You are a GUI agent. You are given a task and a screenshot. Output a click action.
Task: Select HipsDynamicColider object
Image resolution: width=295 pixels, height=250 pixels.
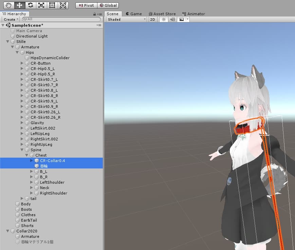(50, 58)
